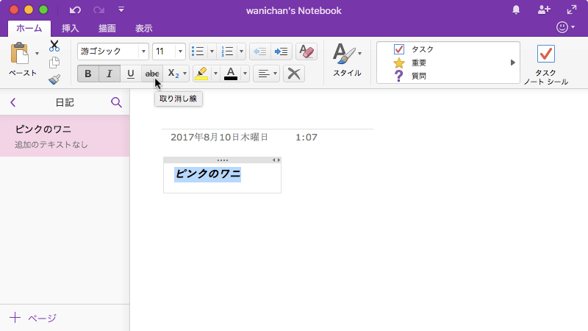Viewport: 588px width, 331px height.
Task: Toggle Bold formatting off
Action: coord(87,74)
